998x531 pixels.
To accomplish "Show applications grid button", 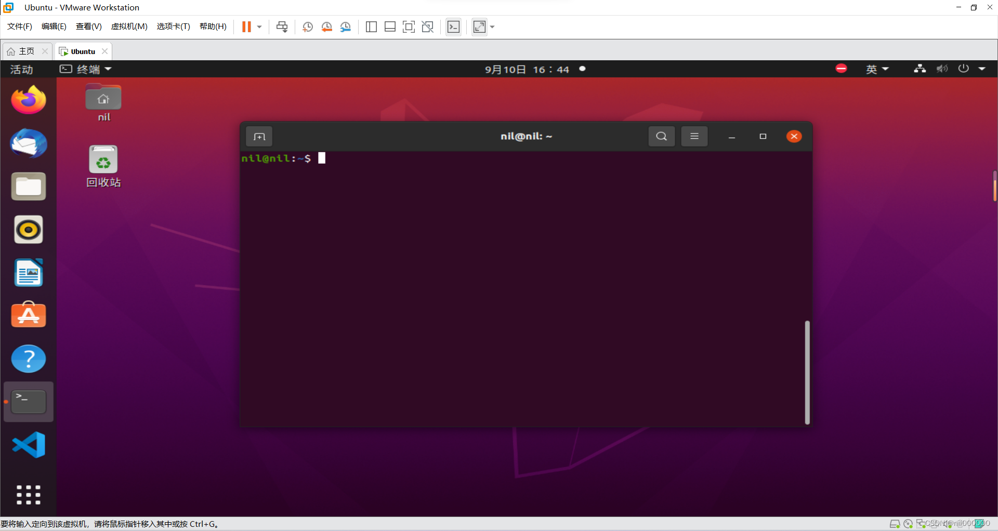I will coord(29,495).
